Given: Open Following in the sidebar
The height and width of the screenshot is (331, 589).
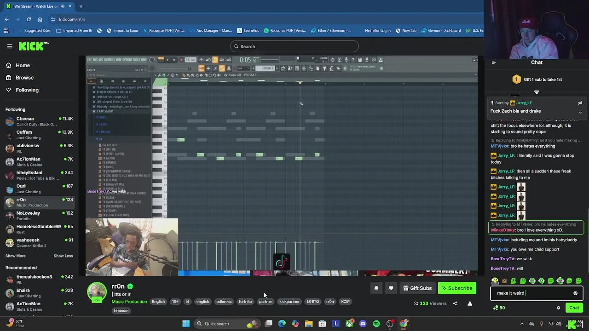Looking at the screenshot, I should click(23, 90).
